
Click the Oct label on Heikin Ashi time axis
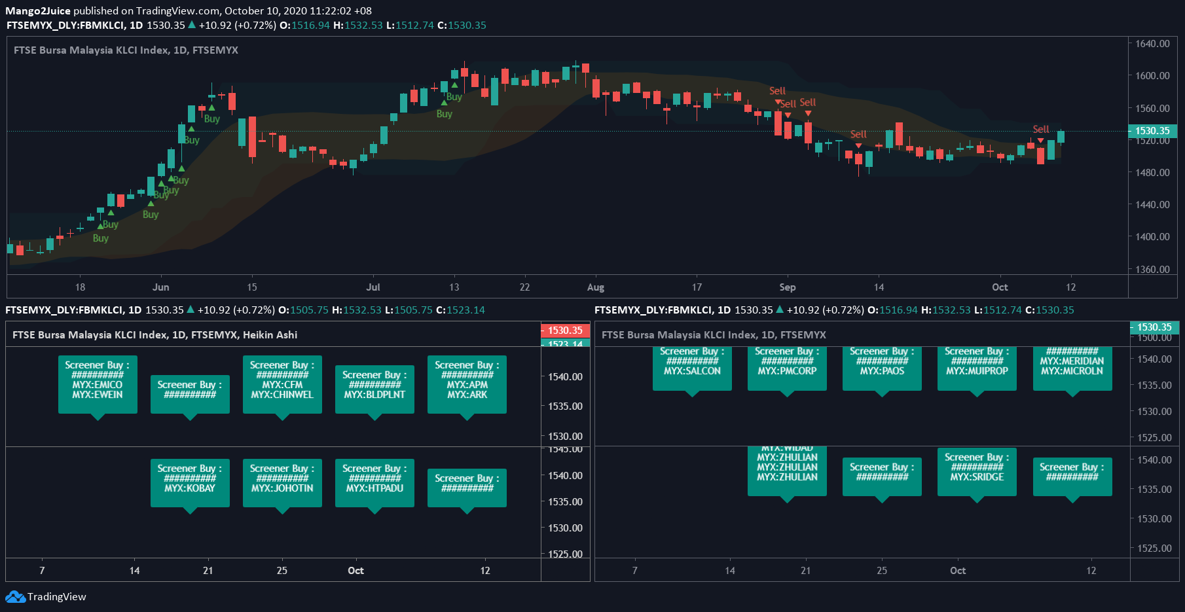tap(355, 571)
